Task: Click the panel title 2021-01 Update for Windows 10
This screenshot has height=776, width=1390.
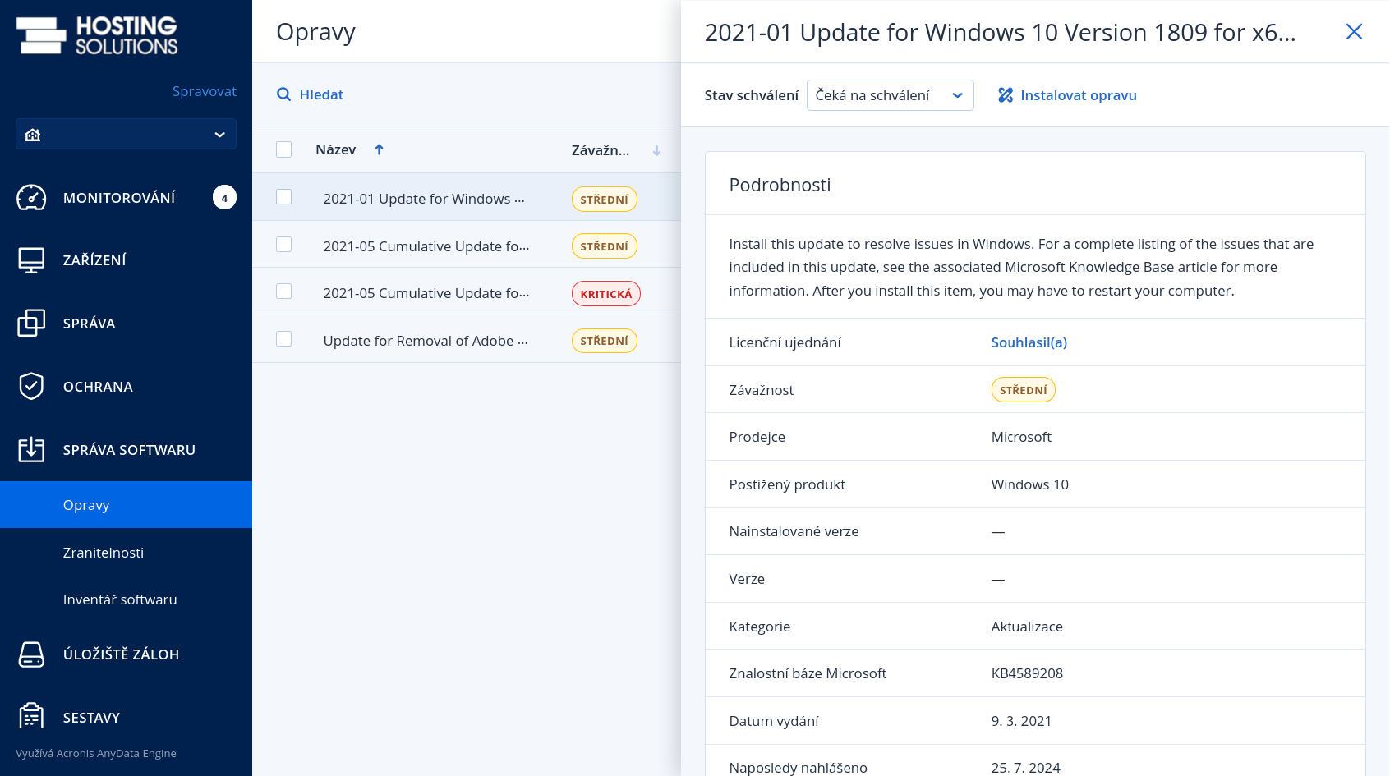Action: [1000, 32]
